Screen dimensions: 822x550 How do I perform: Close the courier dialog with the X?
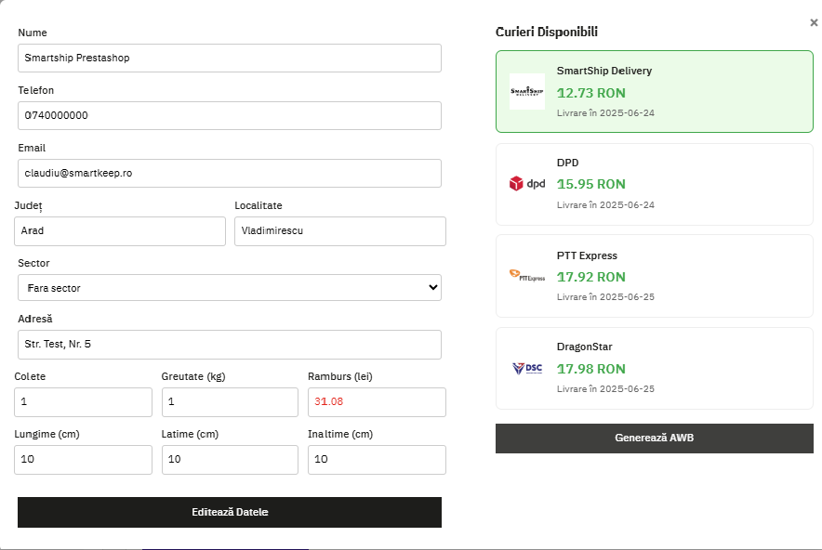pos(814,22)
